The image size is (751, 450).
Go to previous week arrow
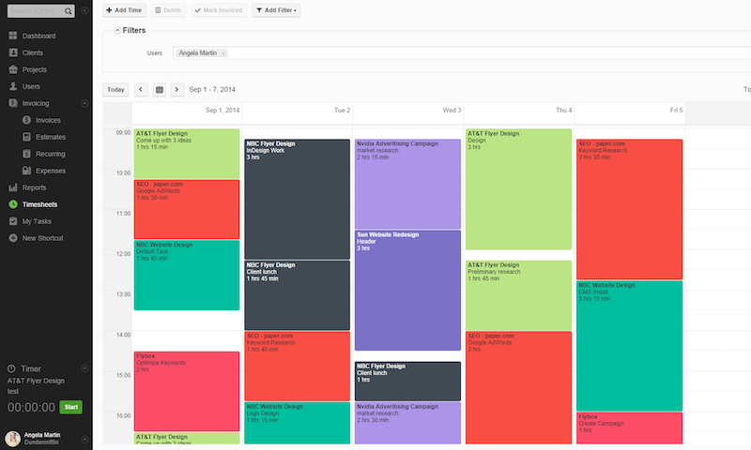[141, 89]
